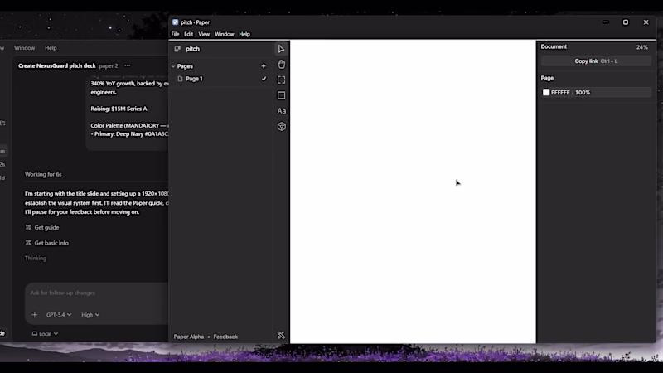The width and height of the screenshot is (663, 373).
Task: Open the GPT-5.4 model dropdown
Action: pos(59,315)
